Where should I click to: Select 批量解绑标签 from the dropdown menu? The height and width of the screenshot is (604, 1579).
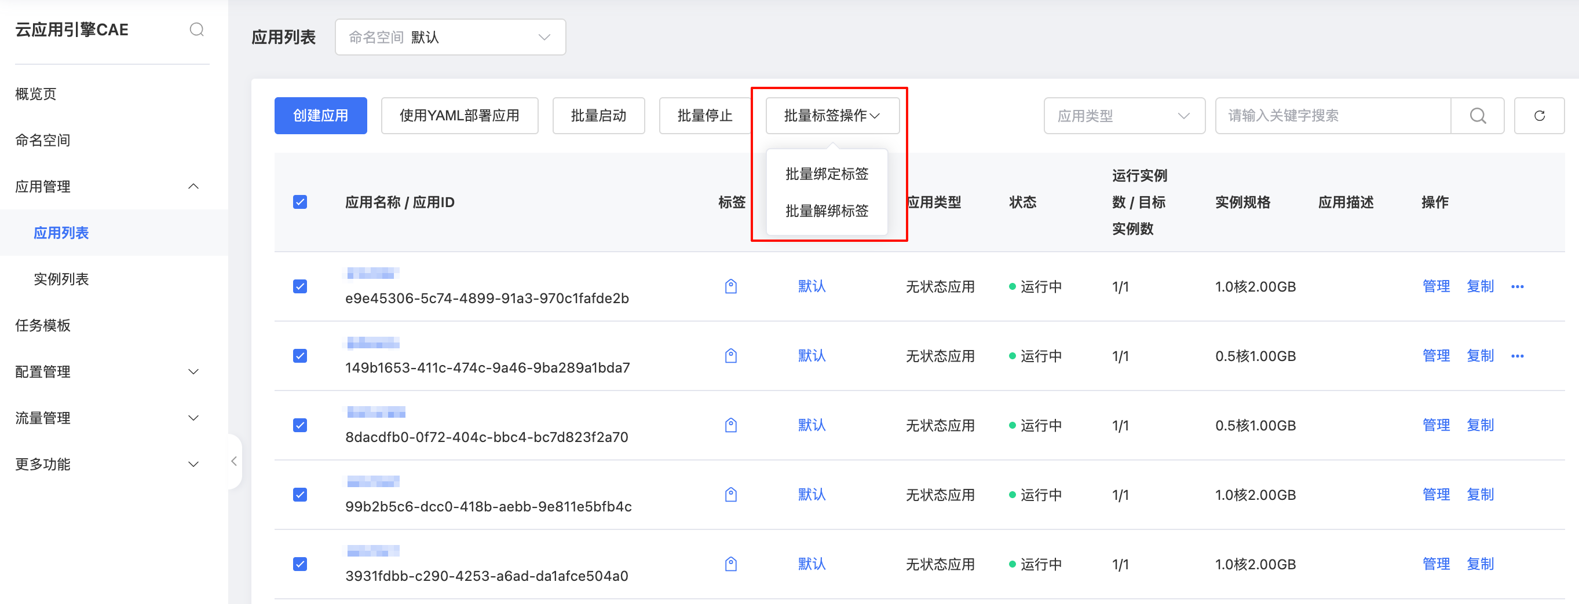pyautogui.click(x=826, y=211)
